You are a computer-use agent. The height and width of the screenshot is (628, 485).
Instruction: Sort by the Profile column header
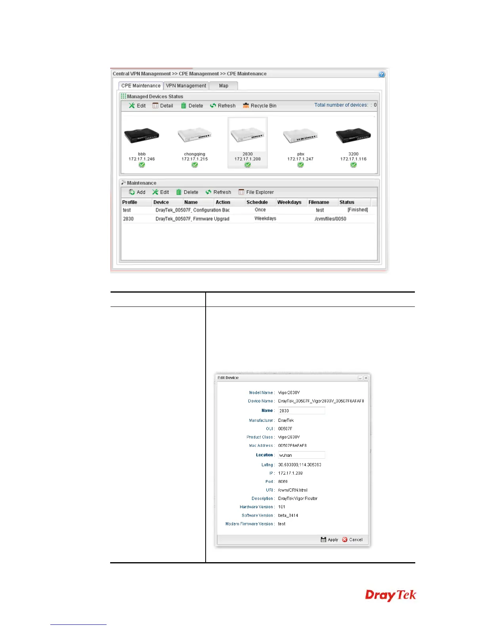point(136,202)
